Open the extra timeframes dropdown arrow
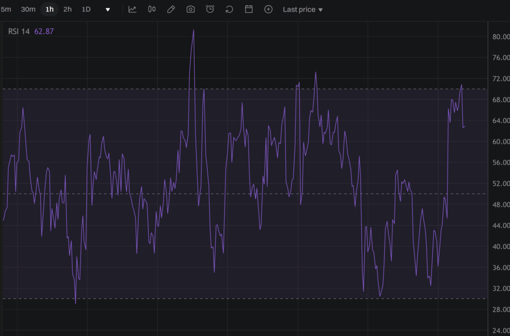 (108, 9)
